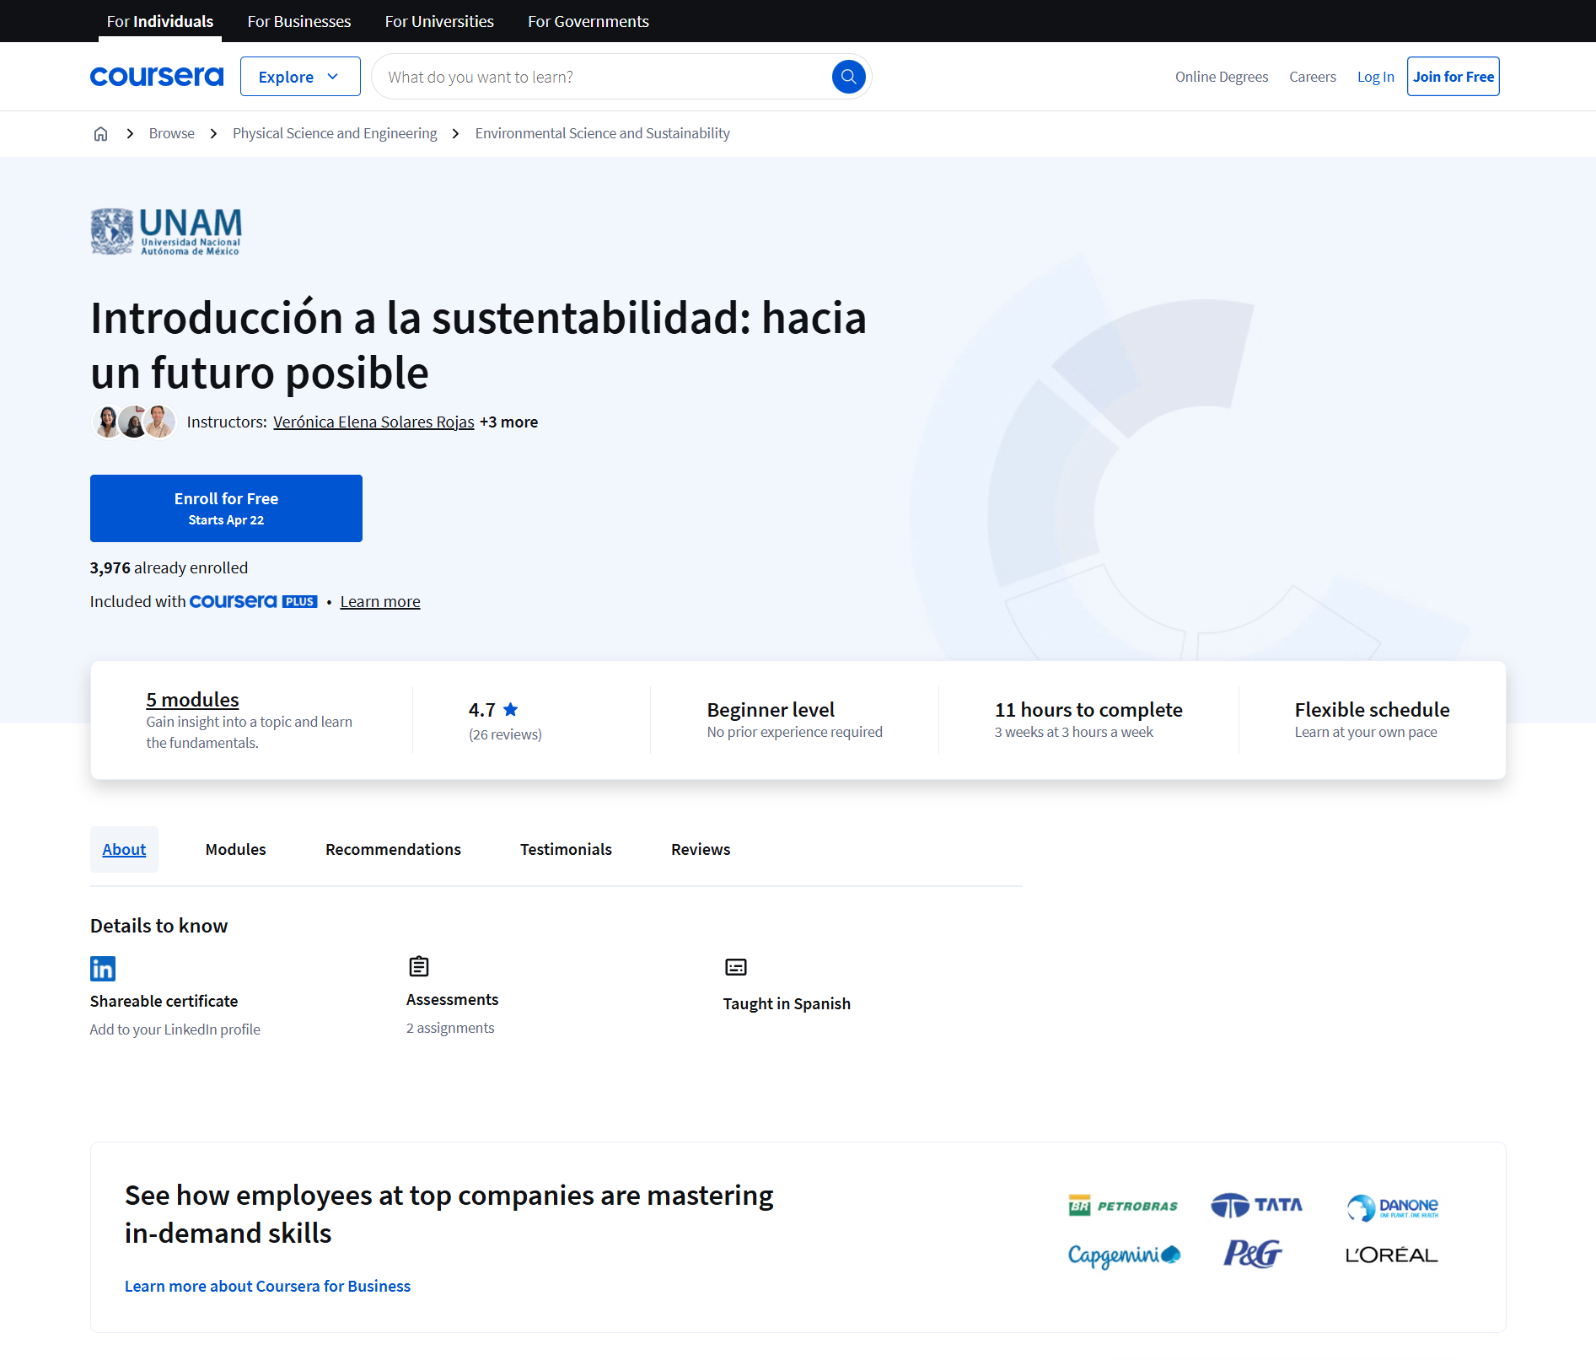Click the UNAM university logo
Viewport: 1596px width, 1360px height.
click(166, 231)
